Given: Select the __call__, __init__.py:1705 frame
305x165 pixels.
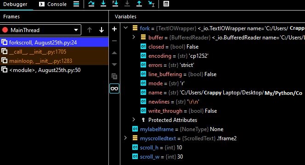Looking at the screenshot, I should 54,52.
